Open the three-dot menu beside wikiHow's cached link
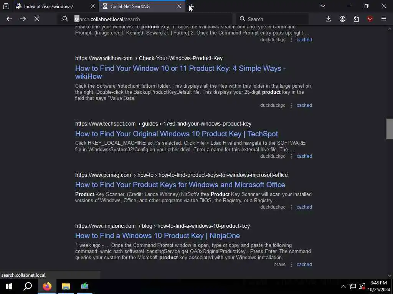Screen dimensions: 393x294 tap(291, 105)
